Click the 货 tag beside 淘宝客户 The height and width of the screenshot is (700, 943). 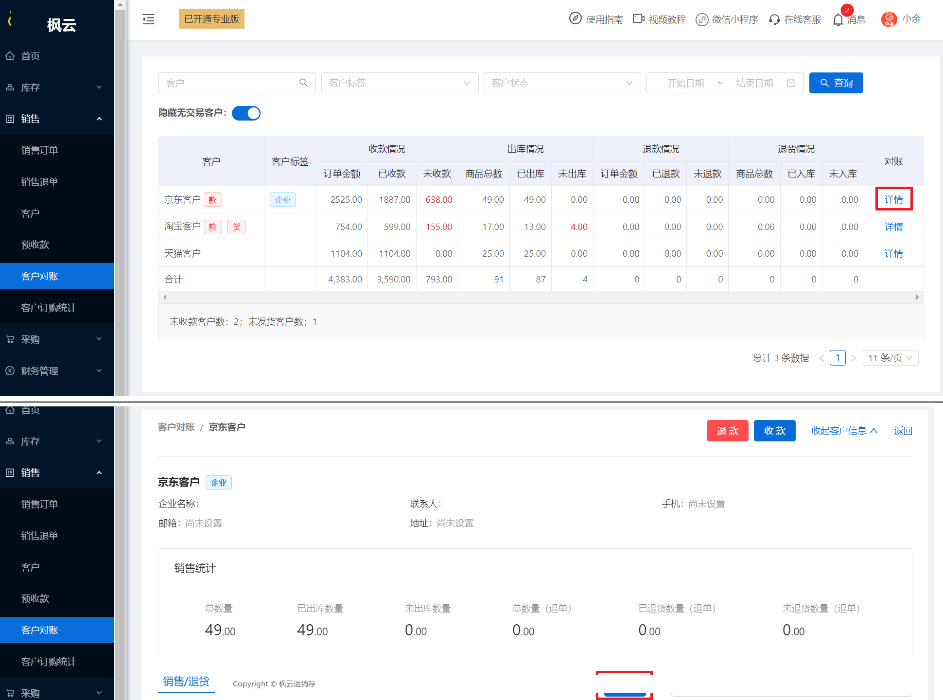coord(236,227)
